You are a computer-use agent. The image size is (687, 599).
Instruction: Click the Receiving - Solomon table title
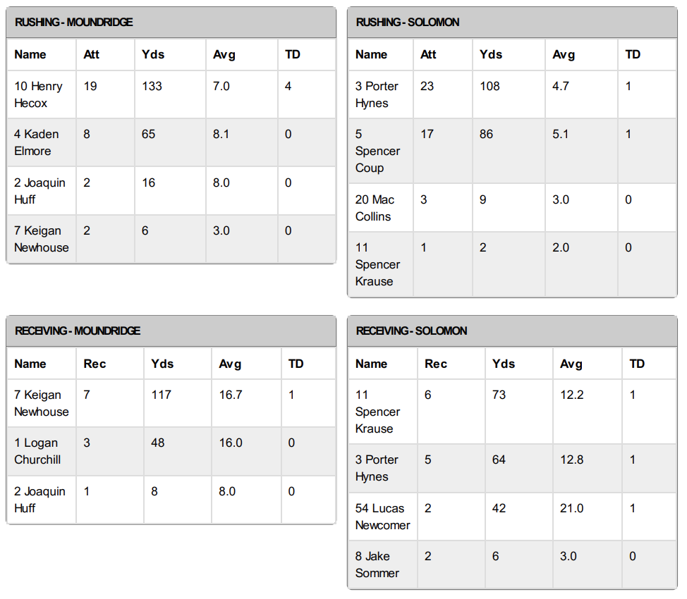point(411,331)
